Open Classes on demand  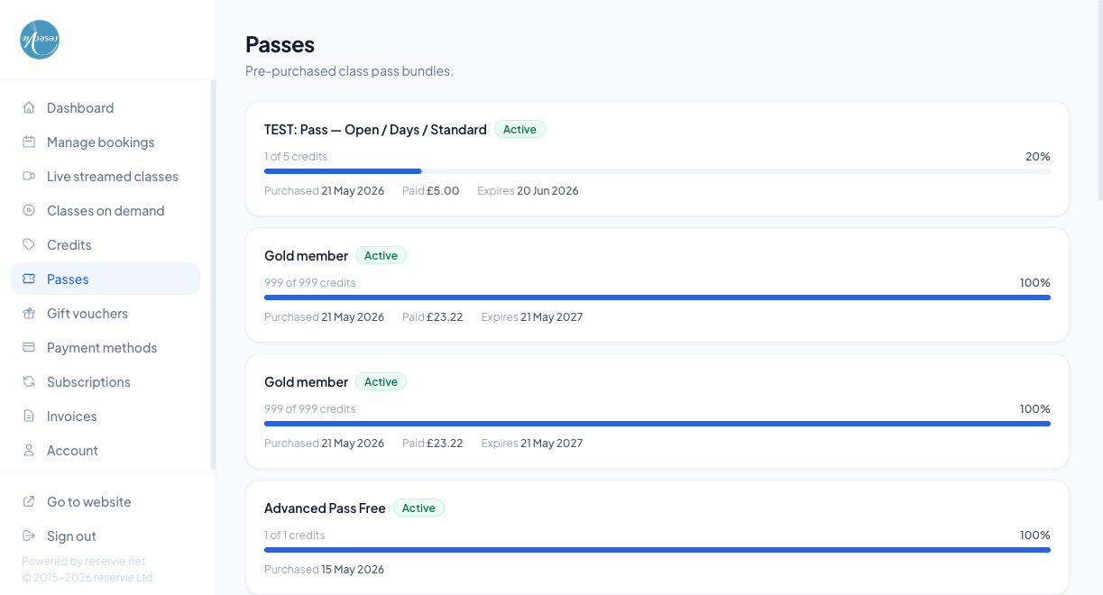point(106,210)
